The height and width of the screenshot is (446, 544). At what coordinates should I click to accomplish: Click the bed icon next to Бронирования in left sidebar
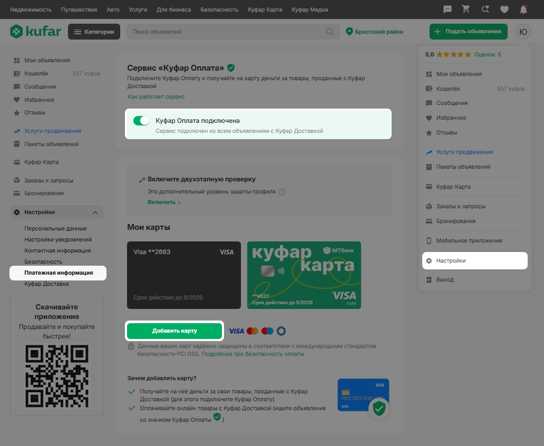point(17,193)
